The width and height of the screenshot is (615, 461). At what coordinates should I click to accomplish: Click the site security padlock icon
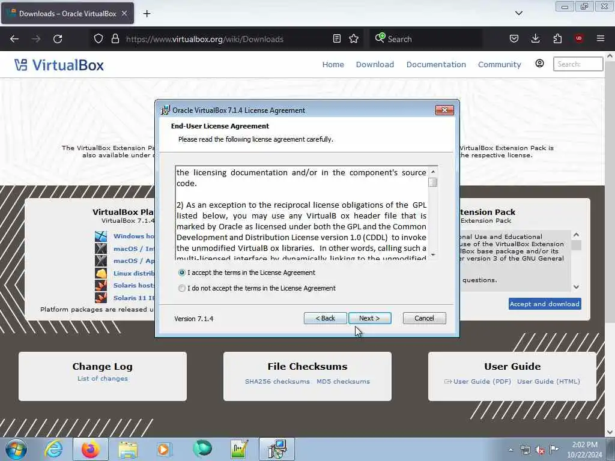point(115,39)
